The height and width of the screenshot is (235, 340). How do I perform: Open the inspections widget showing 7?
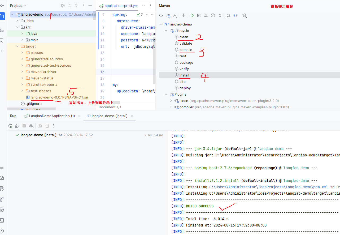point(140,15)
